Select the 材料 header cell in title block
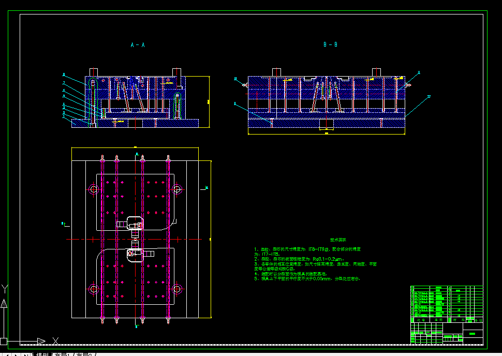Viewport: 502px width, 356px height. [459, 320]
